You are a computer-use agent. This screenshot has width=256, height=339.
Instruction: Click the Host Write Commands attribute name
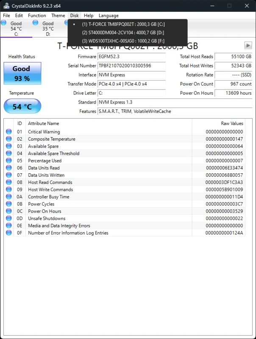click(x=50, y=189)
